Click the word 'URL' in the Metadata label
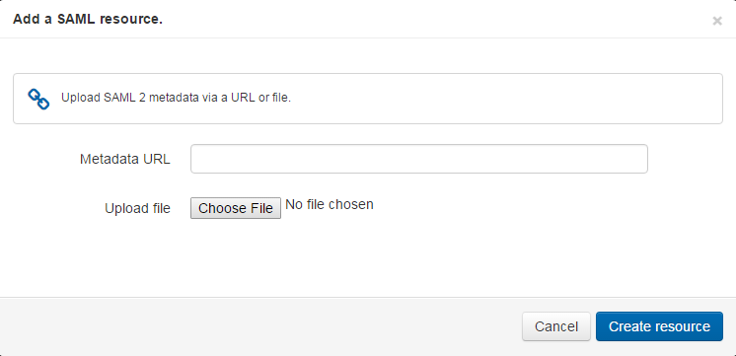736x356 pixels. (157, 159)
